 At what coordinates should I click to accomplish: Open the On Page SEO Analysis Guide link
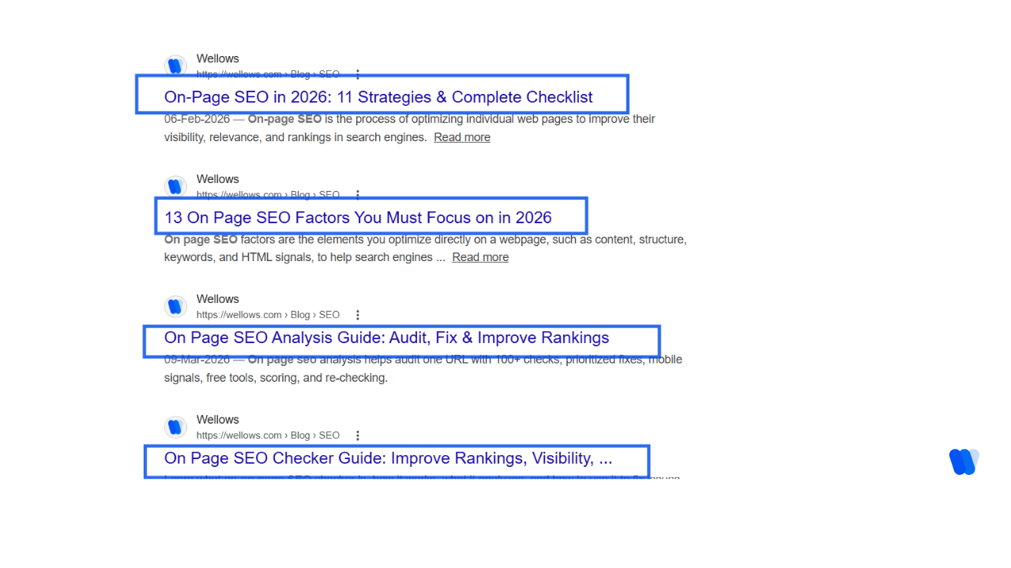tap(386, 337)
